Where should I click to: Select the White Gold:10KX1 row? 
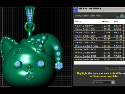pos(99,49)
